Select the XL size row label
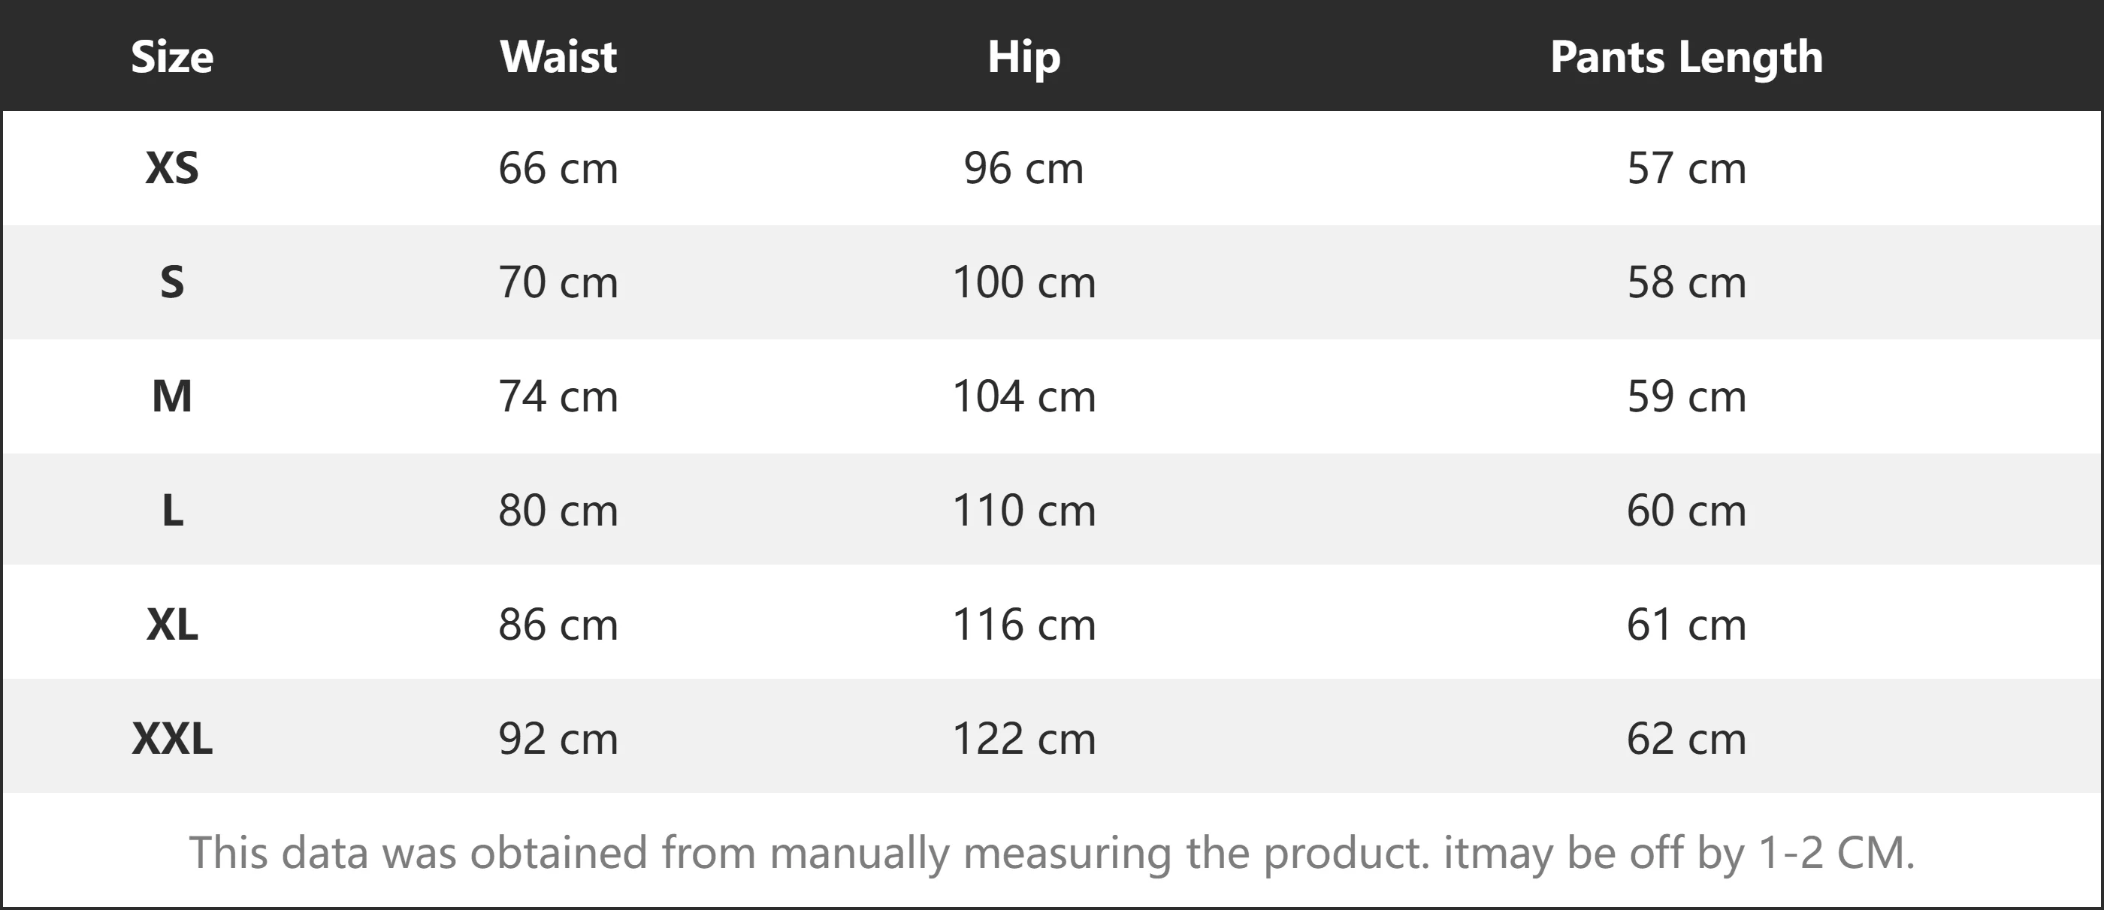2104x910 pixels. (171, 625)
